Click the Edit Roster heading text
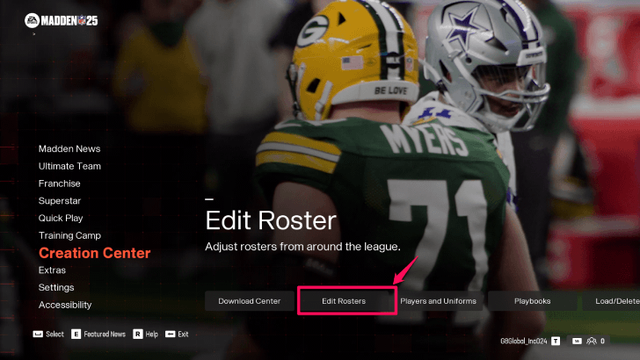Screen dimensions: 640x360 click(x=271, y=220)
